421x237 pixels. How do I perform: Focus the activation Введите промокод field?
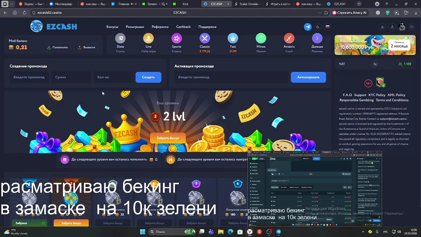tap(231, 77)
